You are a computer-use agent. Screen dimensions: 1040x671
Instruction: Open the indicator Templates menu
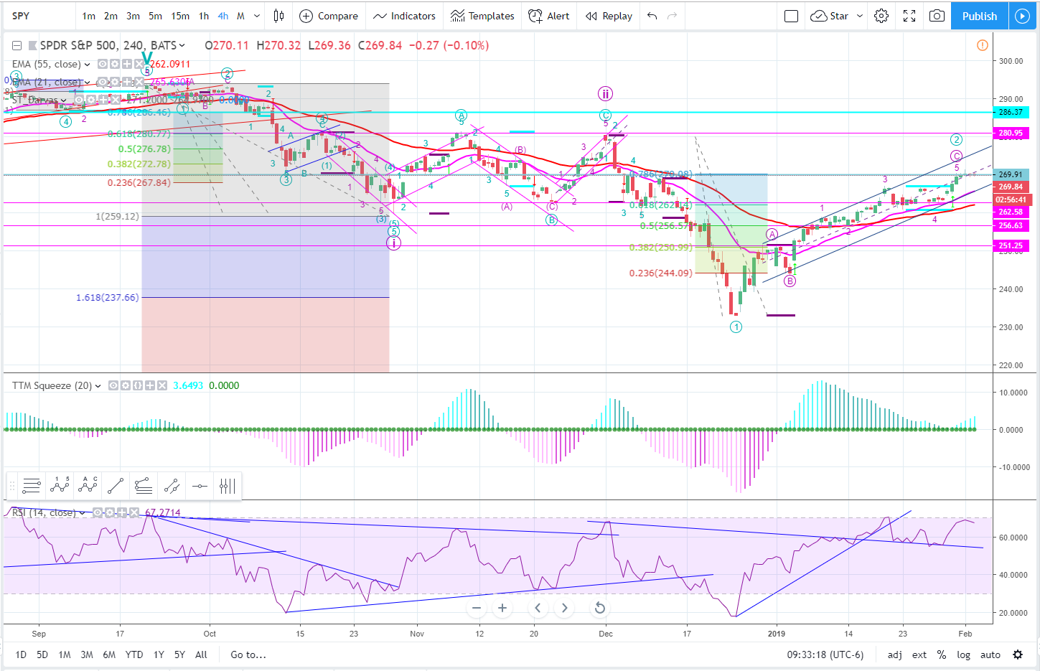coord(482,16)
